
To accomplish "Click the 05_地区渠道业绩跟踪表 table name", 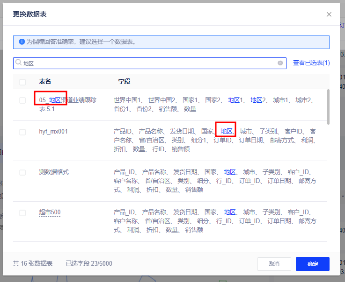I will pos(67,104).
